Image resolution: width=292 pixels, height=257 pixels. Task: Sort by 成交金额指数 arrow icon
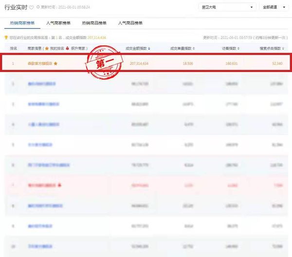[149, 49]
